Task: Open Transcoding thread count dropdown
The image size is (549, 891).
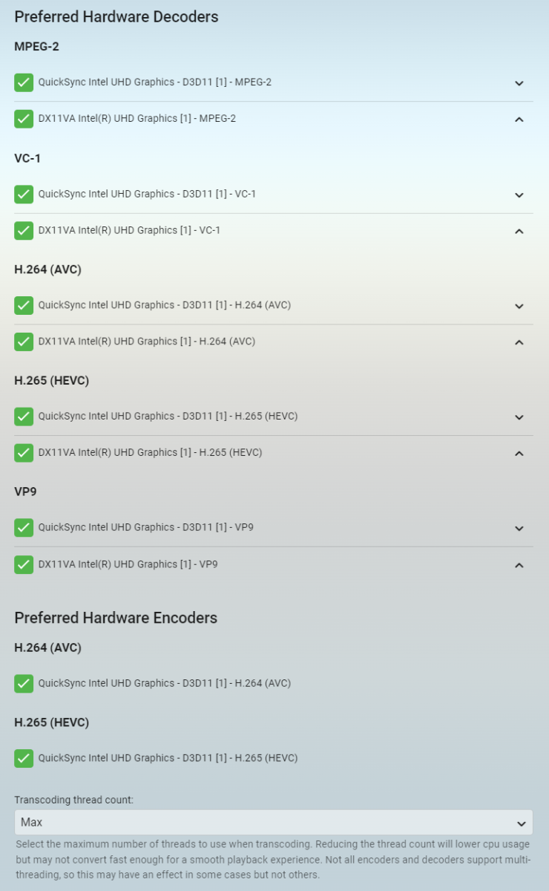Action: (273, 822)
